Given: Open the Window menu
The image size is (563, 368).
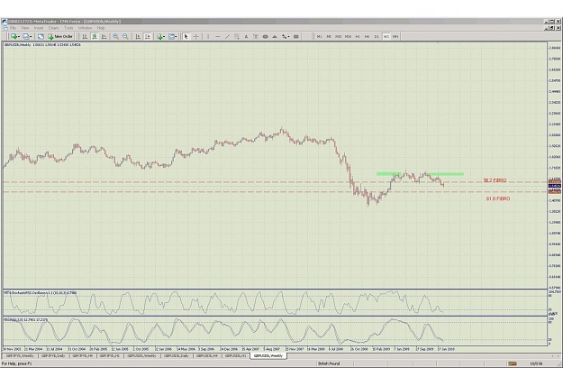Looking at the screenshot, I should click(85, 28).
